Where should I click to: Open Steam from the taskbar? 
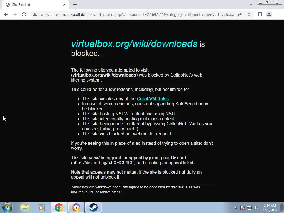[x=93, y=207]
